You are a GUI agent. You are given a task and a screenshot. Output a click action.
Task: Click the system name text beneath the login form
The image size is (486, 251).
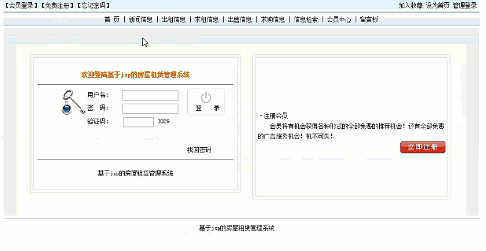point(136,173)
